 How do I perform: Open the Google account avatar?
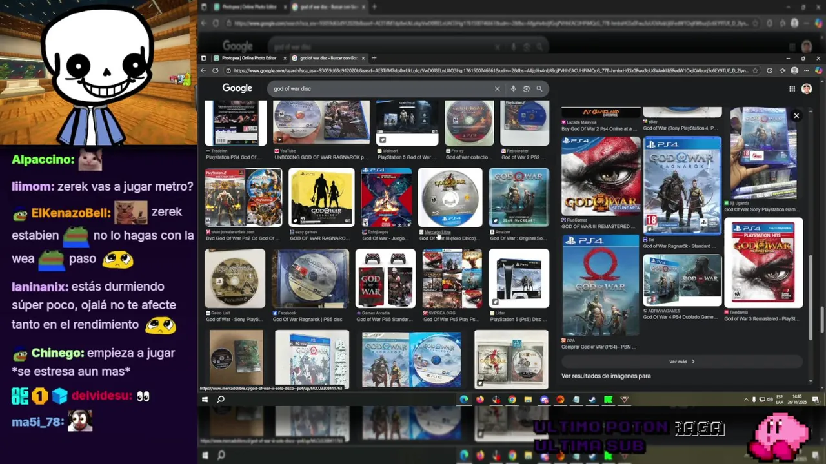pyautogui.click(x=807, y=89)
